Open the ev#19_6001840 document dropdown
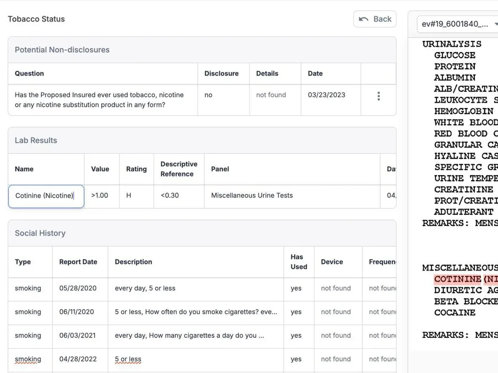Viewport: 498px width, 373px height. pos(459,24)
